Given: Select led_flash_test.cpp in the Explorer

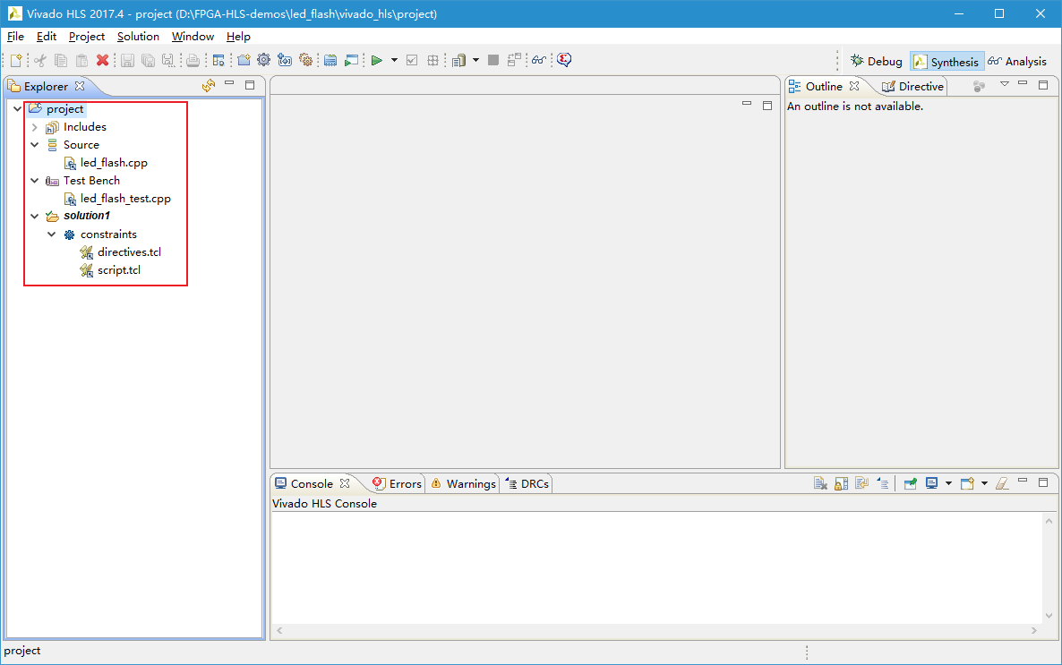Looking at the screenshot, I should click(x=124, y=199).
